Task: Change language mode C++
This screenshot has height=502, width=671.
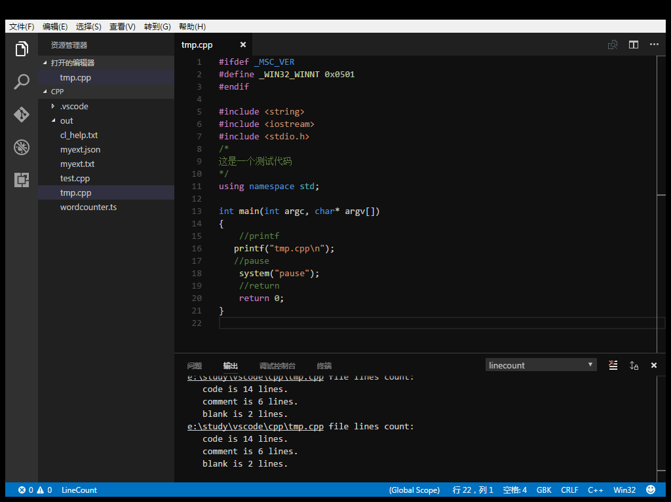Action: [595, 490]
